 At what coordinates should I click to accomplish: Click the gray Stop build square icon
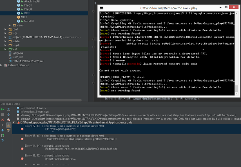(x=2, y=115)
